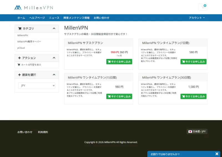Image resolution: width=222 pixels, height=157 pixels.
Task: Click the 360 円 discounted price
Action: 123,52
